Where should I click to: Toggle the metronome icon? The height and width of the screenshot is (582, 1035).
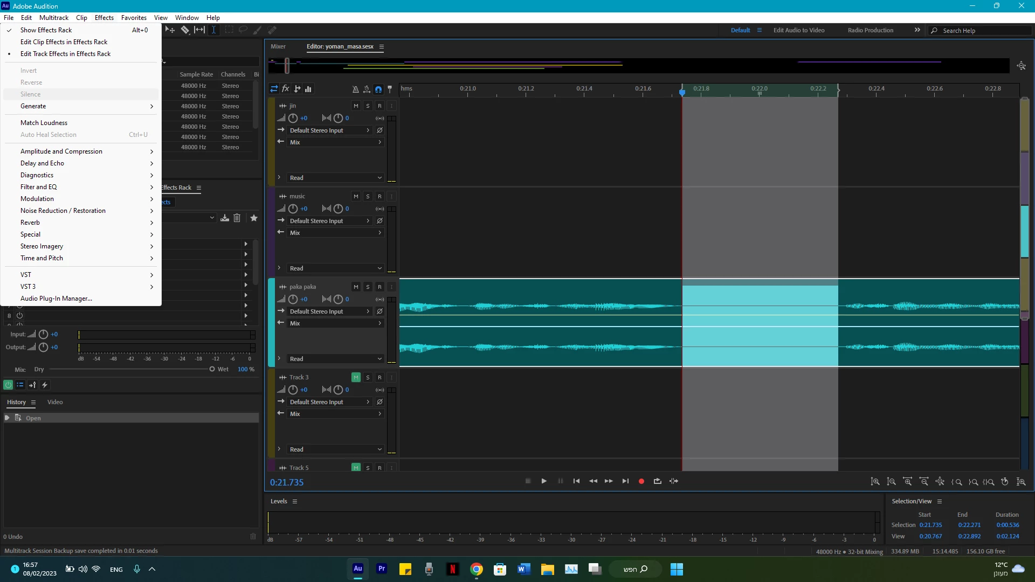(x=355, y=89)
